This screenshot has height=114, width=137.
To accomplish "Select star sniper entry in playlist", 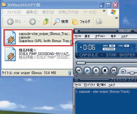I will [x=102, y=91].
